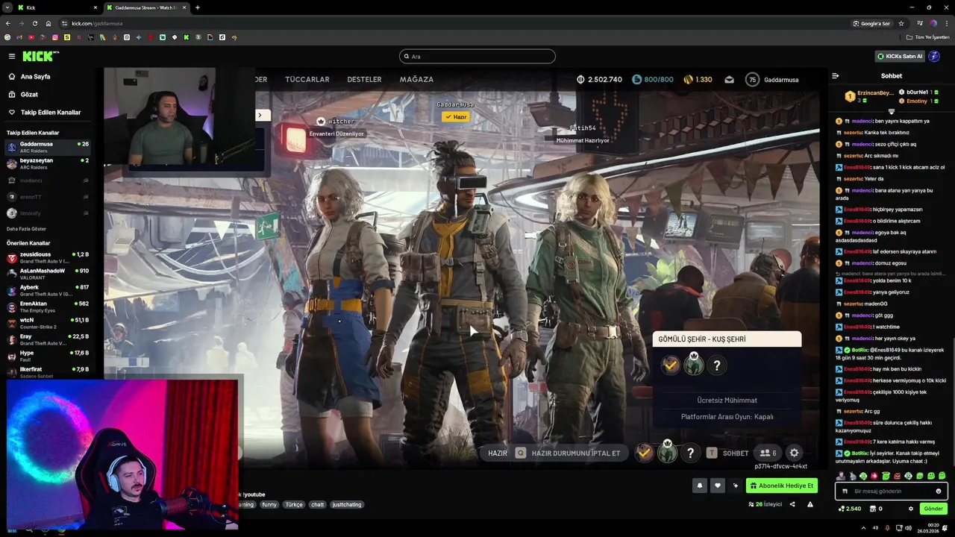Click the browser home button

[x=48, y=23]
